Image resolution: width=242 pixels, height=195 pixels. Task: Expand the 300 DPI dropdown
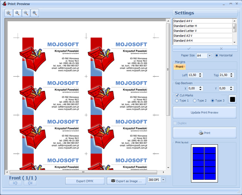click(163, 180)
